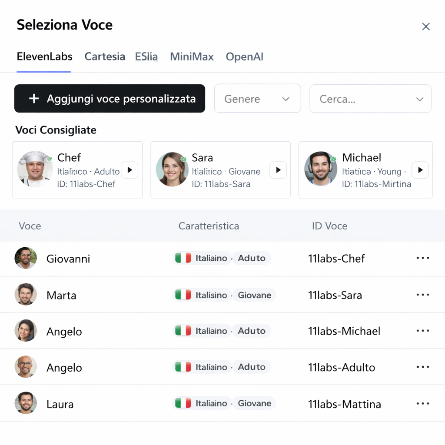The width and height of the screenshot is (445, 445).
Task: Click the Italian flag badge on Giovanni's row
Action: pos(184,258)
